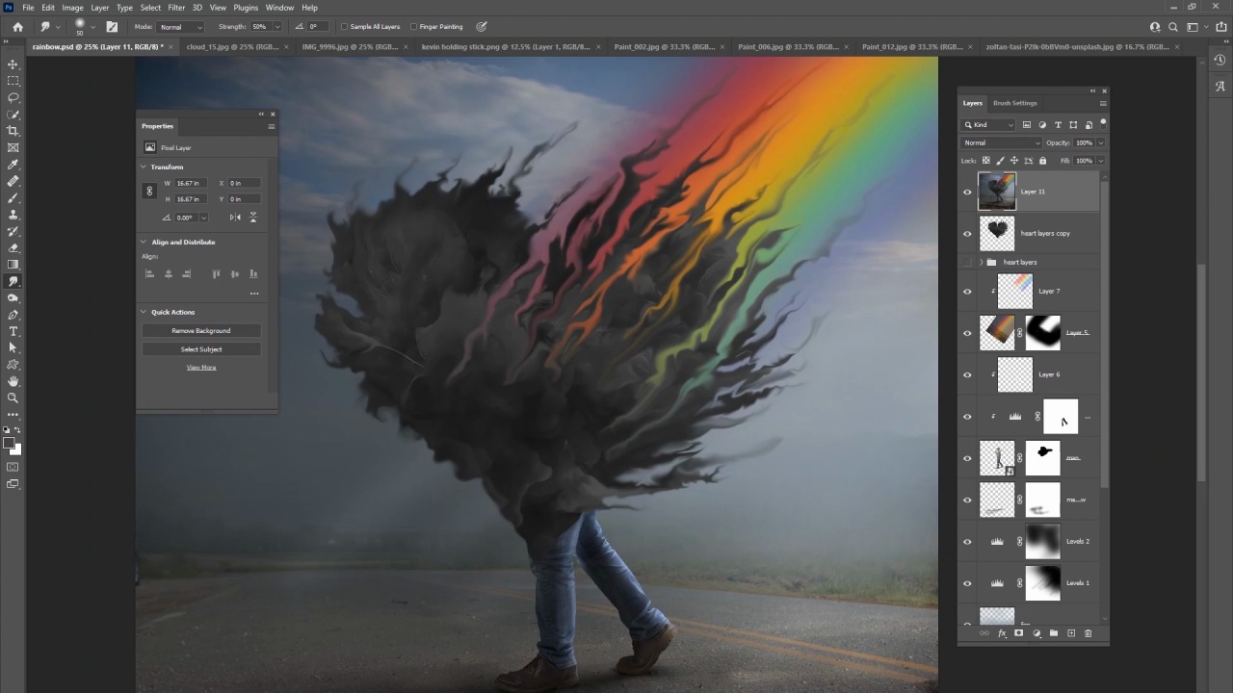Switch to the Brush Settings tab
Viewport: 1233px width, 693px height.
[x=1014, y=103]
